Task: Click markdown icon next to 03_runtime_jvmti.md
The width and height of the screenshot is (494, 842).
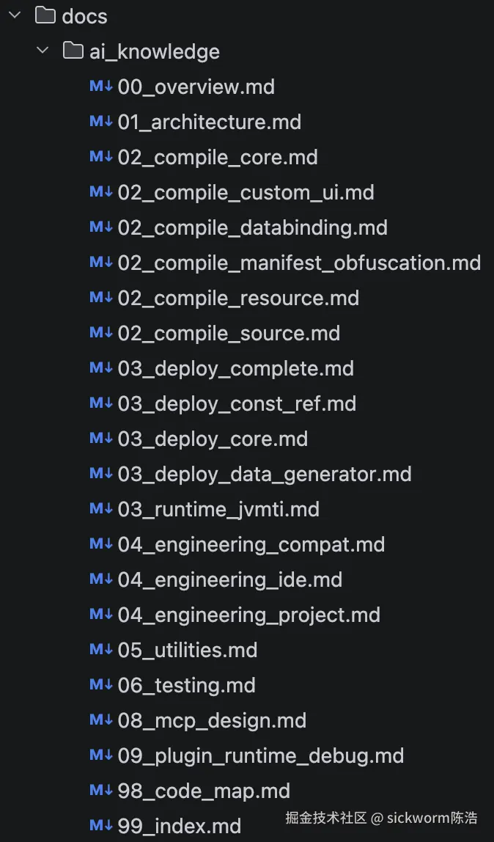Action: [100, 509]
